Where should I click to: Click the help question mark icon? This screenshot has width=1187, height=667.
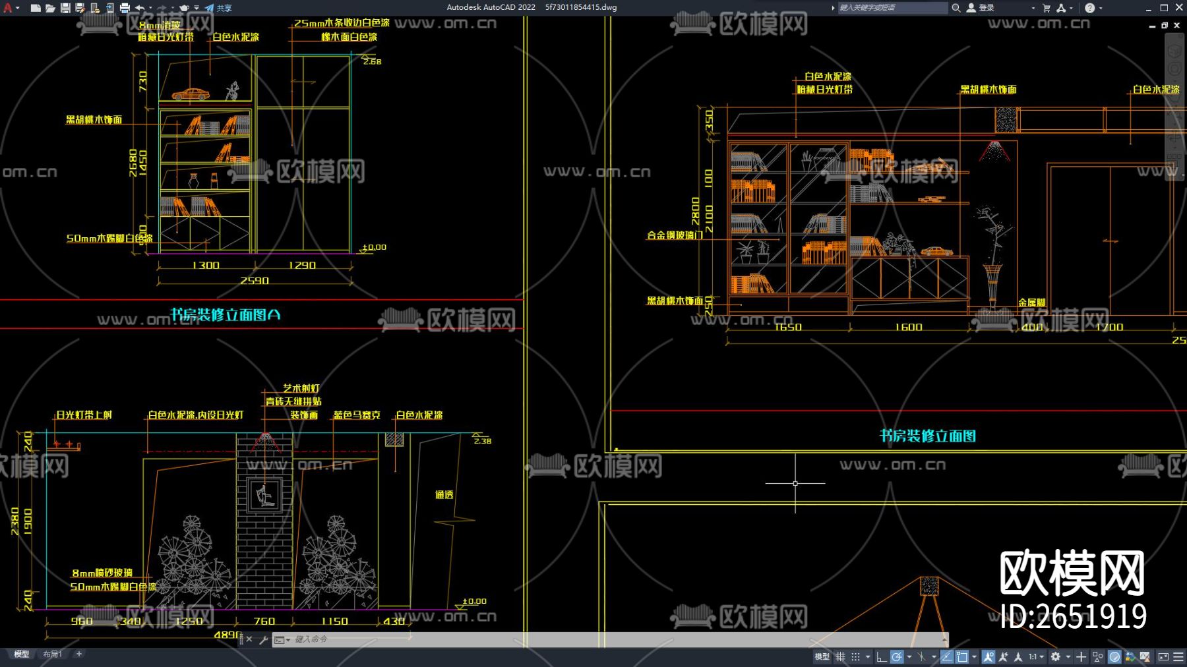1090,8
